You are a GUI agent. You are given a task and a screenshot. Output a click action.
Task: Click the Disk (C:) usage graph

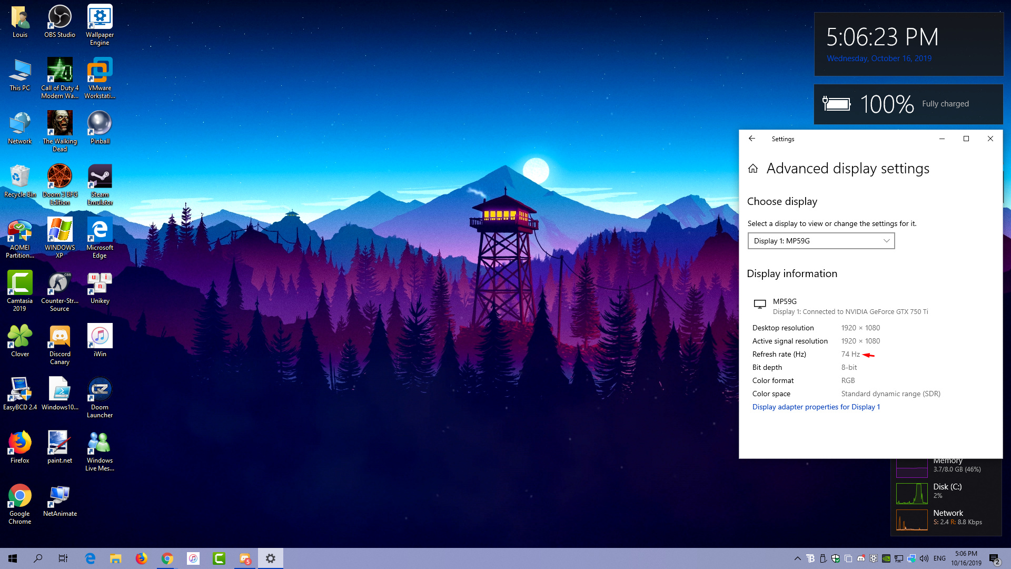pos(912,494)
